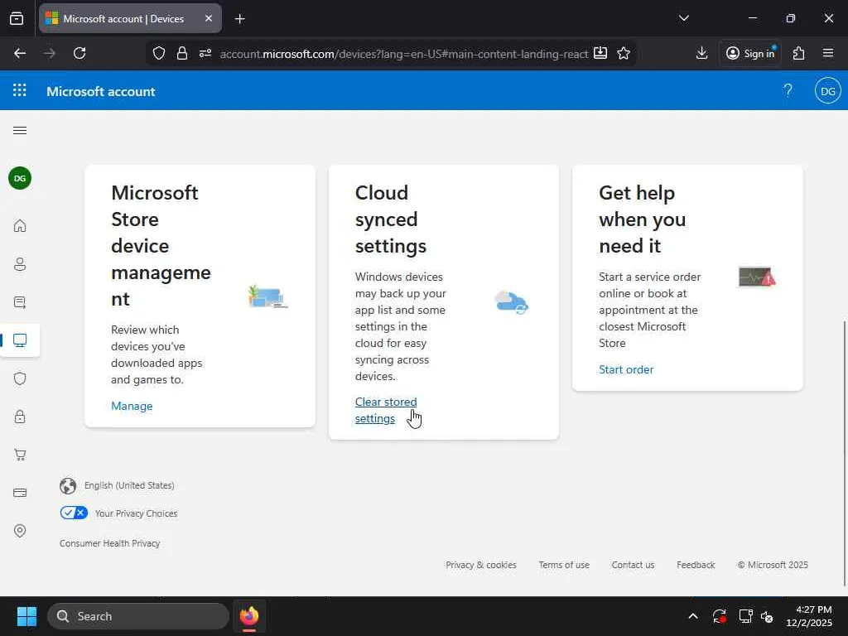848x636 pixels.
Task: Open the tracking protection shield icon
Action: coord(158,53)
